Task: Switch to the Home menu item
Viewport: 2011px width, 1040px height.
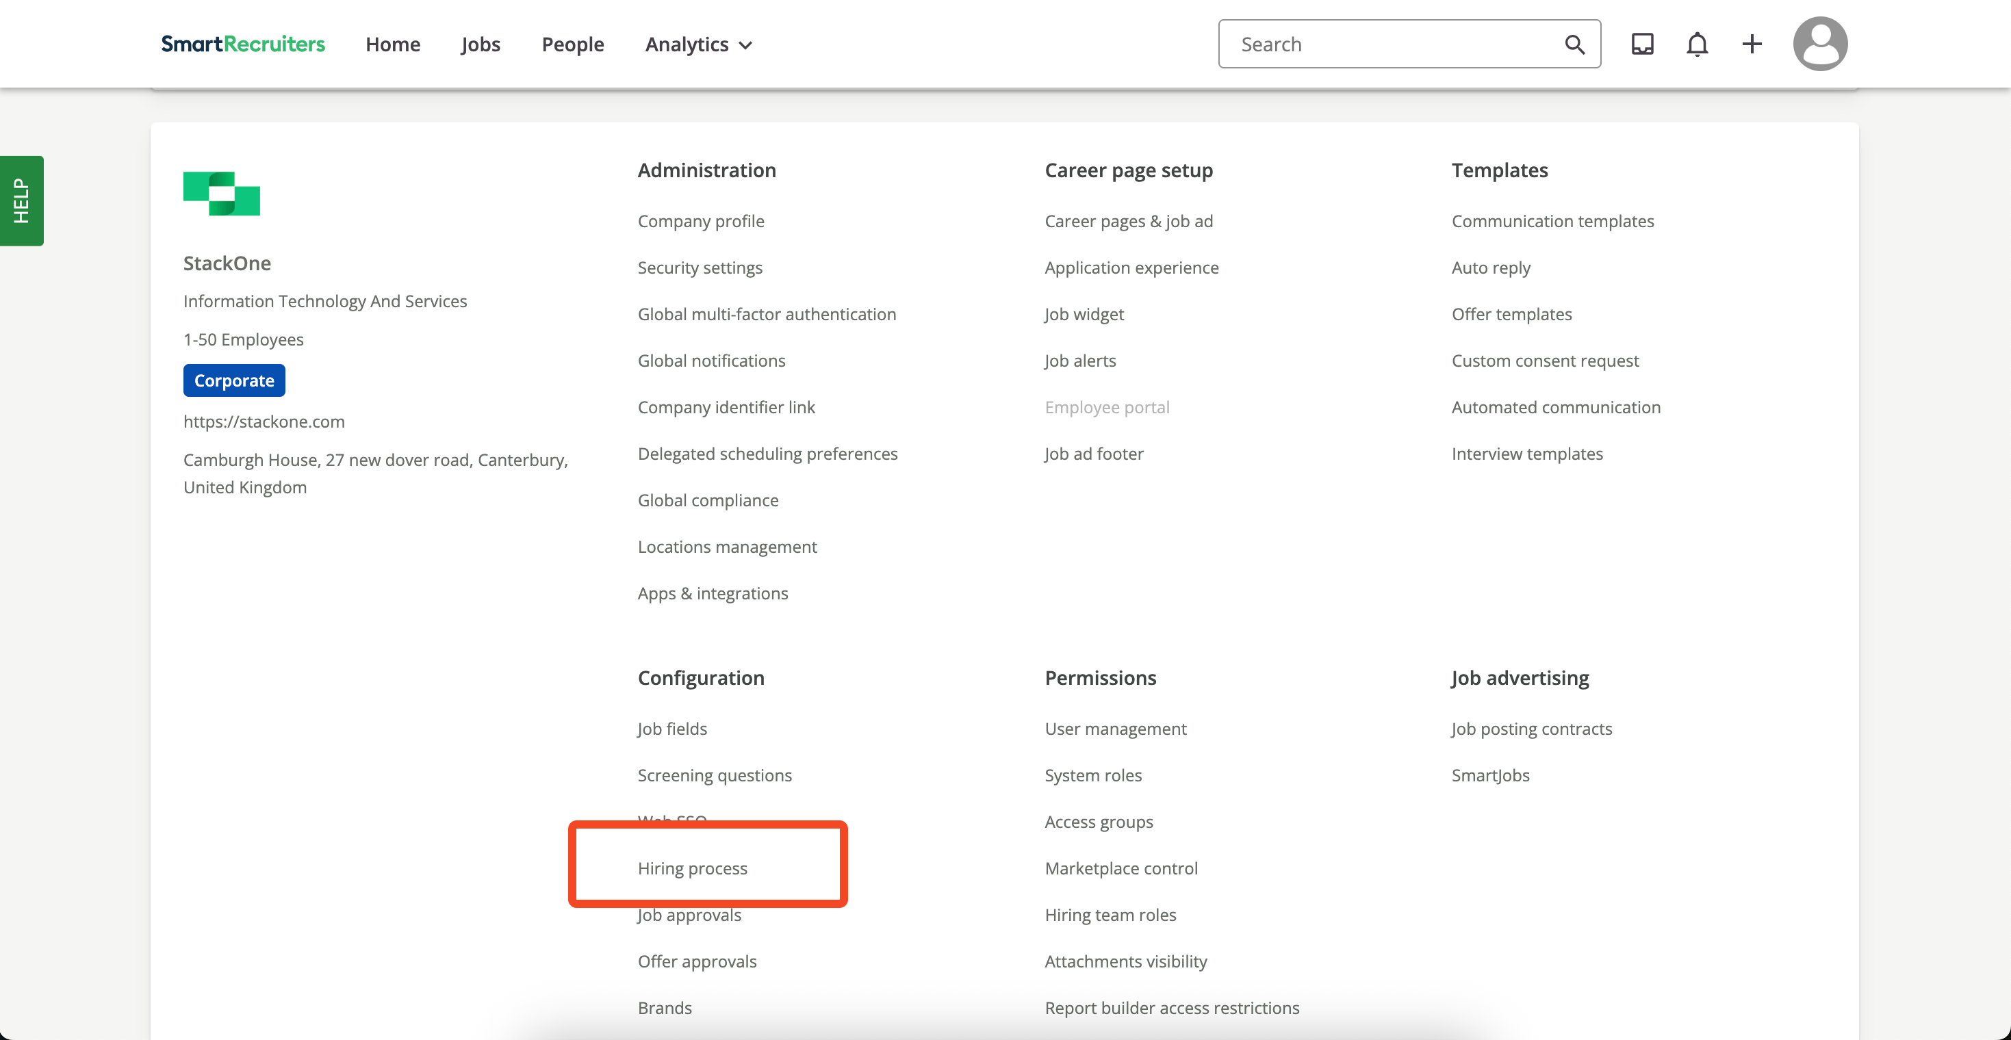Action: tap(393, 44)
